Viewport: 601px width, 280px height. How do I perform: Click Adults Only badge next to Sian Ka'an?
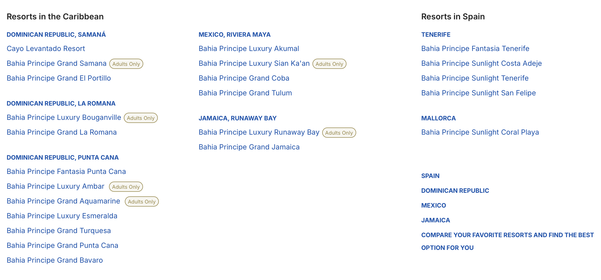point(329,64)
